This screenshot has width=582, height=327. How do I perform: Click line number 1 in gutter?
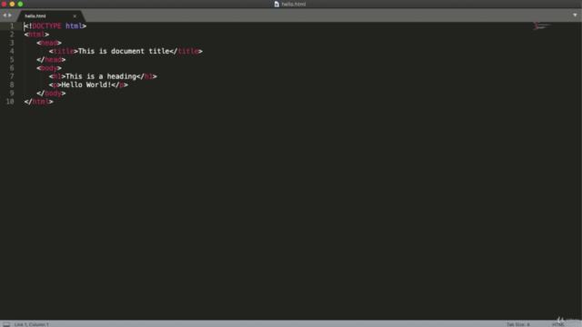(x=12, y=26)
